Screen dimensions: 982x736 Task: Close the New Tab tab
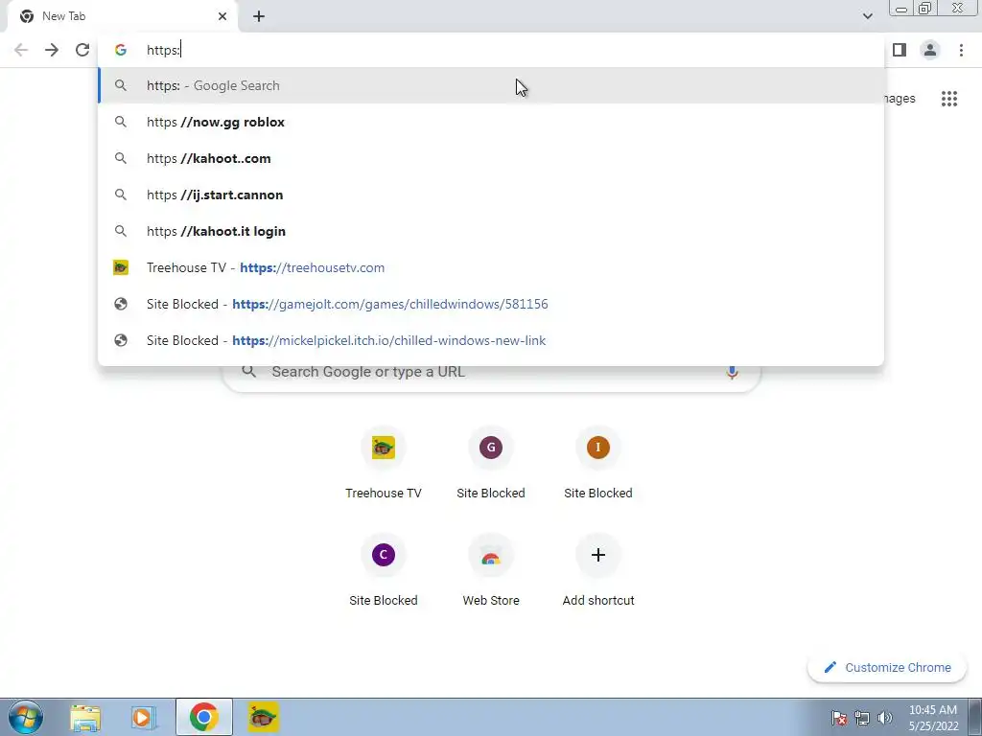[222, 16]
